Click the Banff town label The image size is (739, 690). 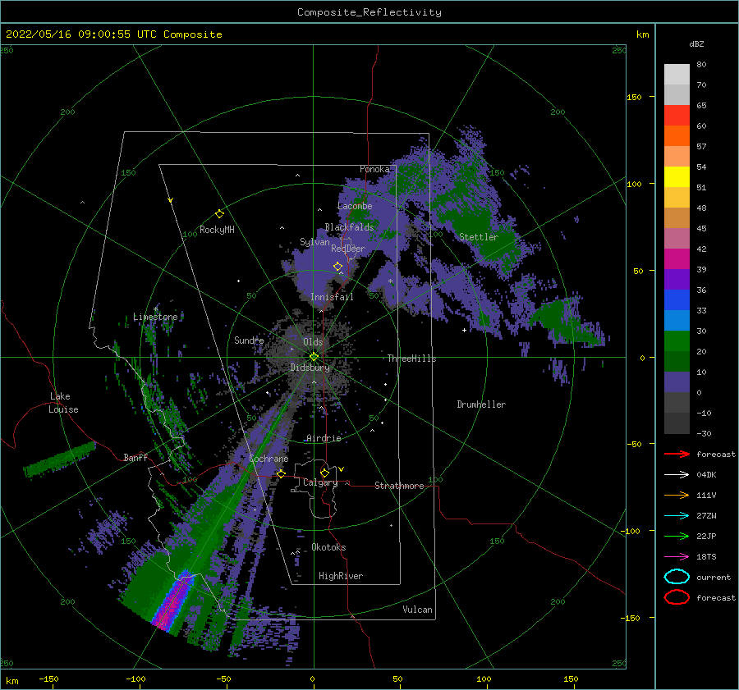coord(135,458)
